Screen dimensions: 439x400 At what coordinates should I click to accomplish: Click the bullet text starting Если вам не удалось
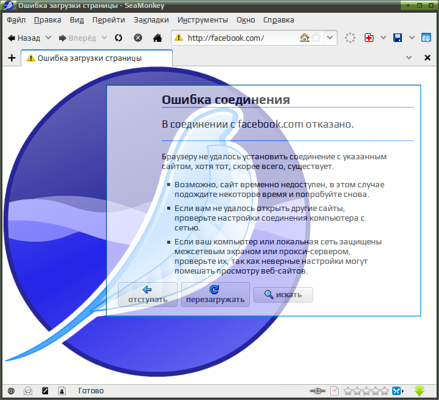tap(269, 218)
